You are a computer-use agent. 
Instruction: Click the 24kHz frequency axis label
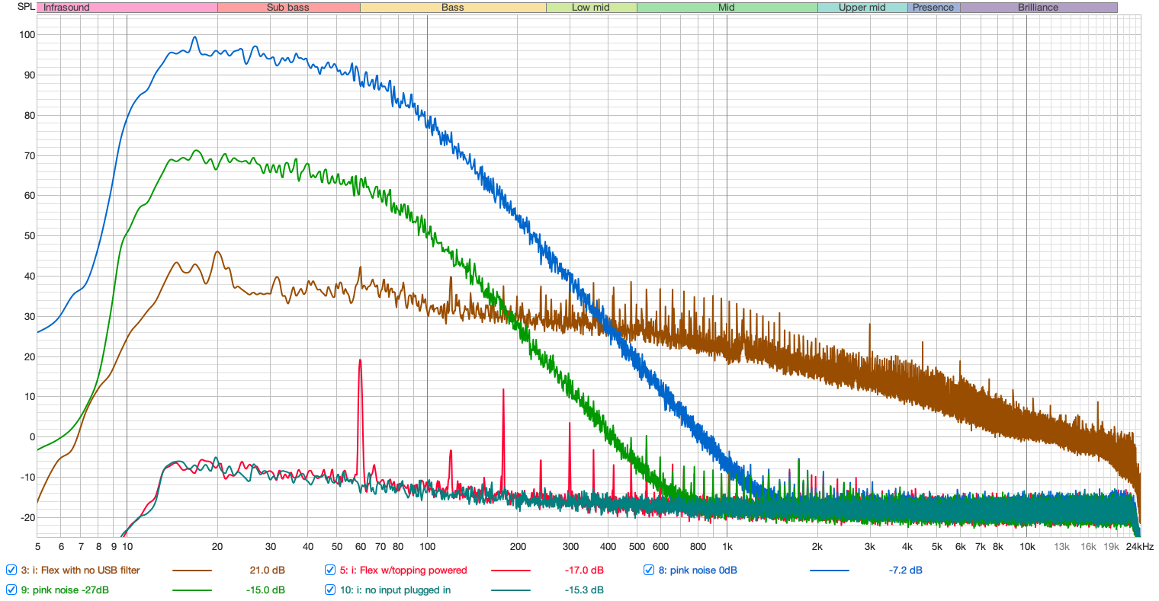[1141, 546]
